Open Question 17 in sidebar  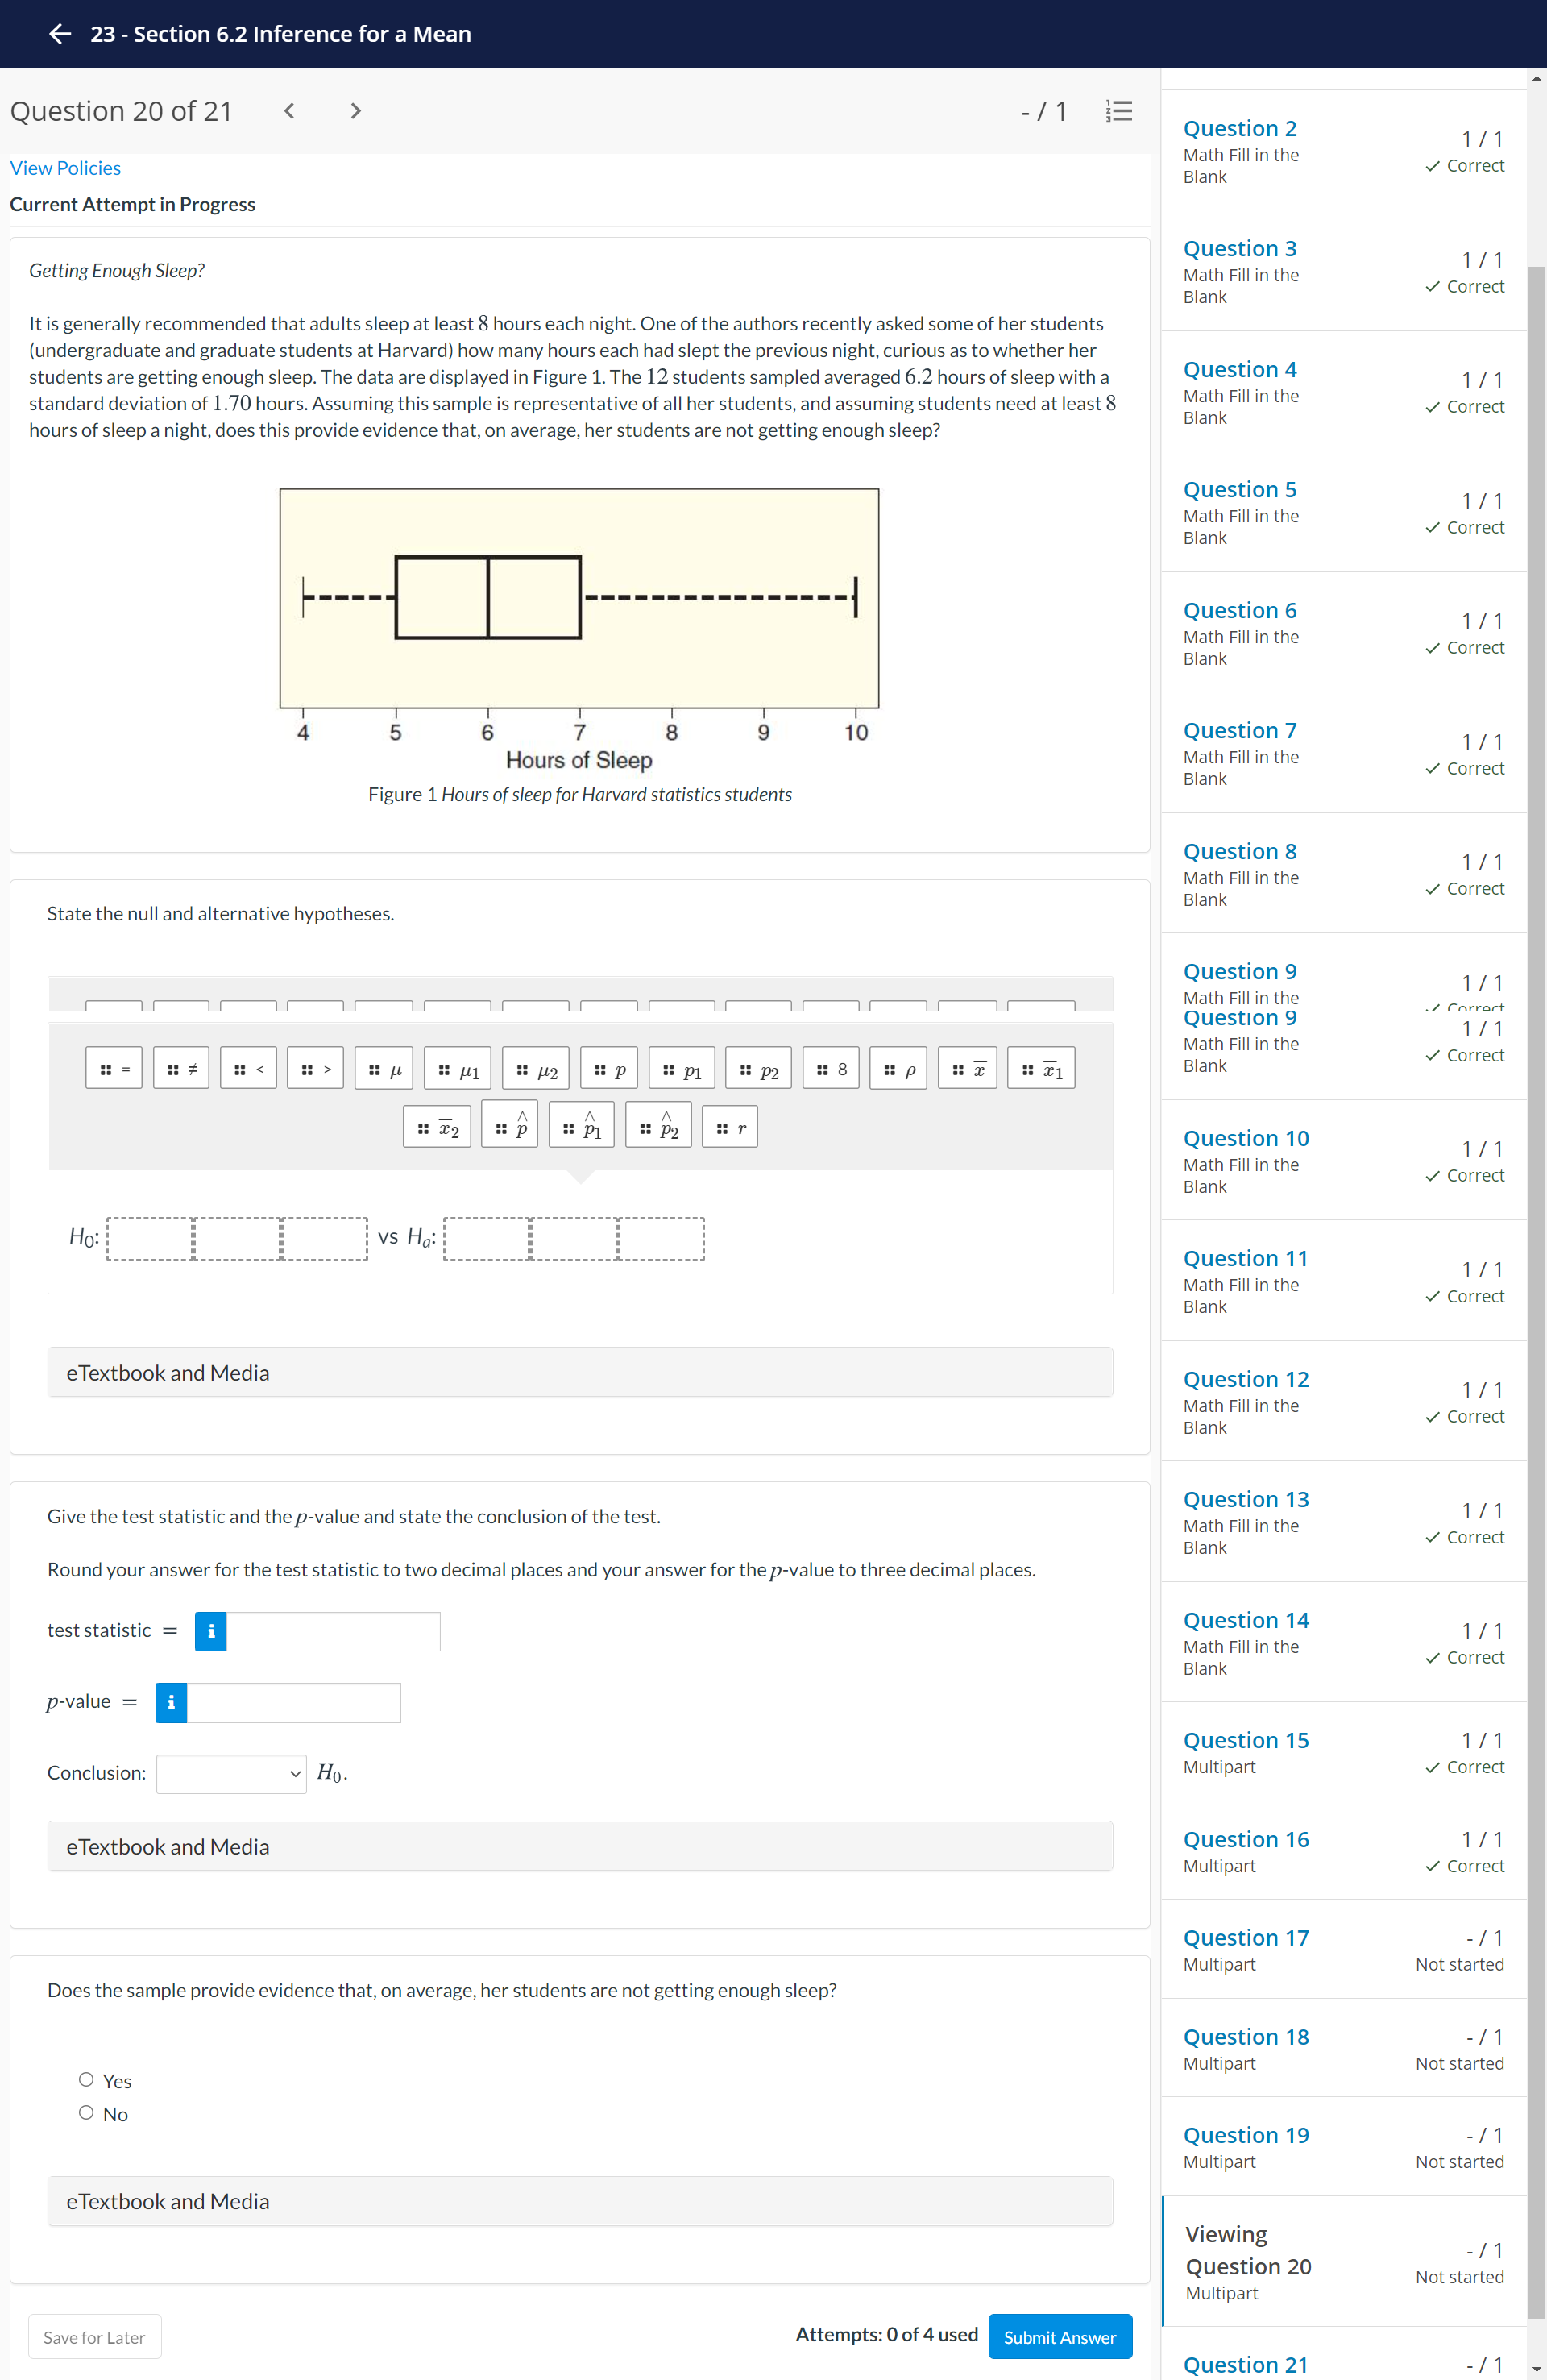coord(1245,1938)
